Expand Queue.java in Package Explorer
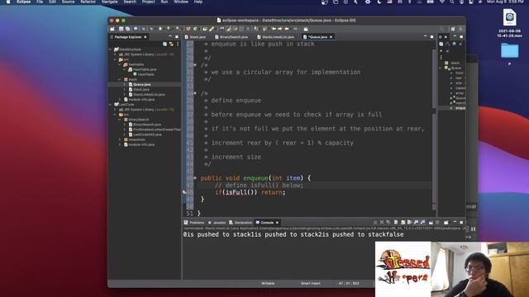The width and height of the screenshot is (529, 297). (x=125, y=84)
